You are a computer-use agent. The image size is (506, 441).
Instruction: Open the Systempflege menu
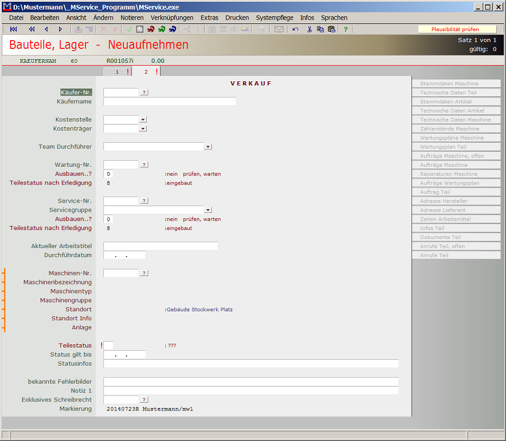tap(274, 18)
